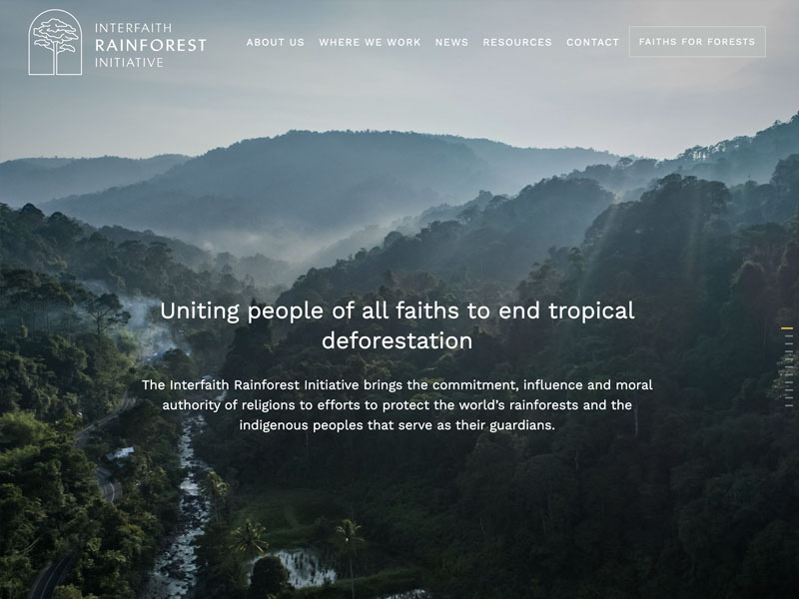The image size is (799, 599).
Task: Go to the News section
Action: coord(451,42)
